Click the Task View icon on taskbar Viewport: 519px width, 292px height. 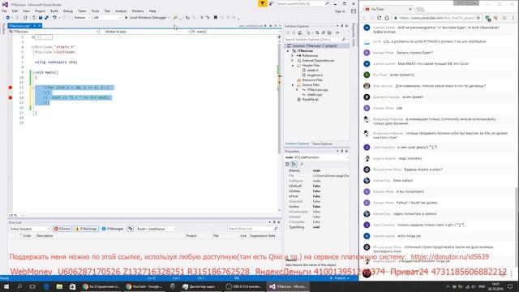(x=32, y=286)
